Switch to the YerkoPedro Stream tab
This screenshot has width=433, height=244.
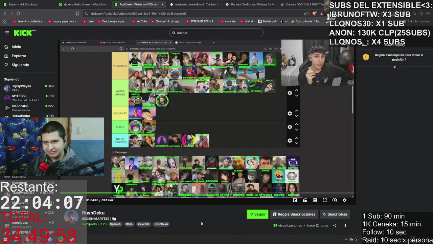coord(84,4)
